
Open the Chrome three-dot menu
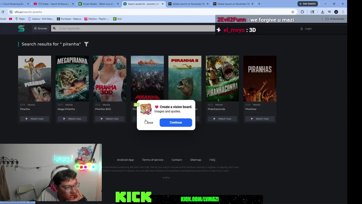pyautogui.click(x=343, y=12)
